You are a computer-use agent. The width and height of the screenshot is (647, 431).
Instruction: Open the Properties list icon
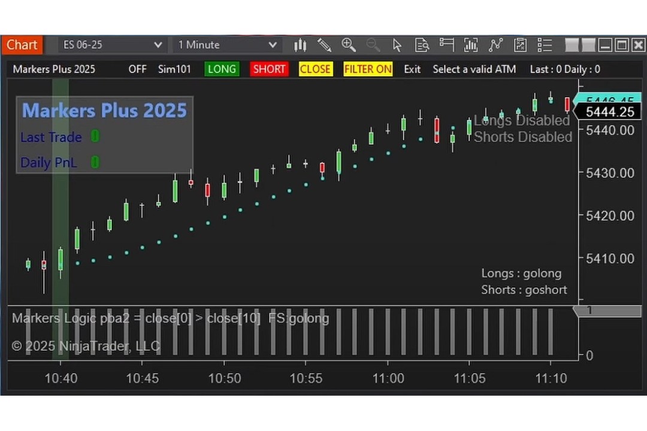[545, 45]
